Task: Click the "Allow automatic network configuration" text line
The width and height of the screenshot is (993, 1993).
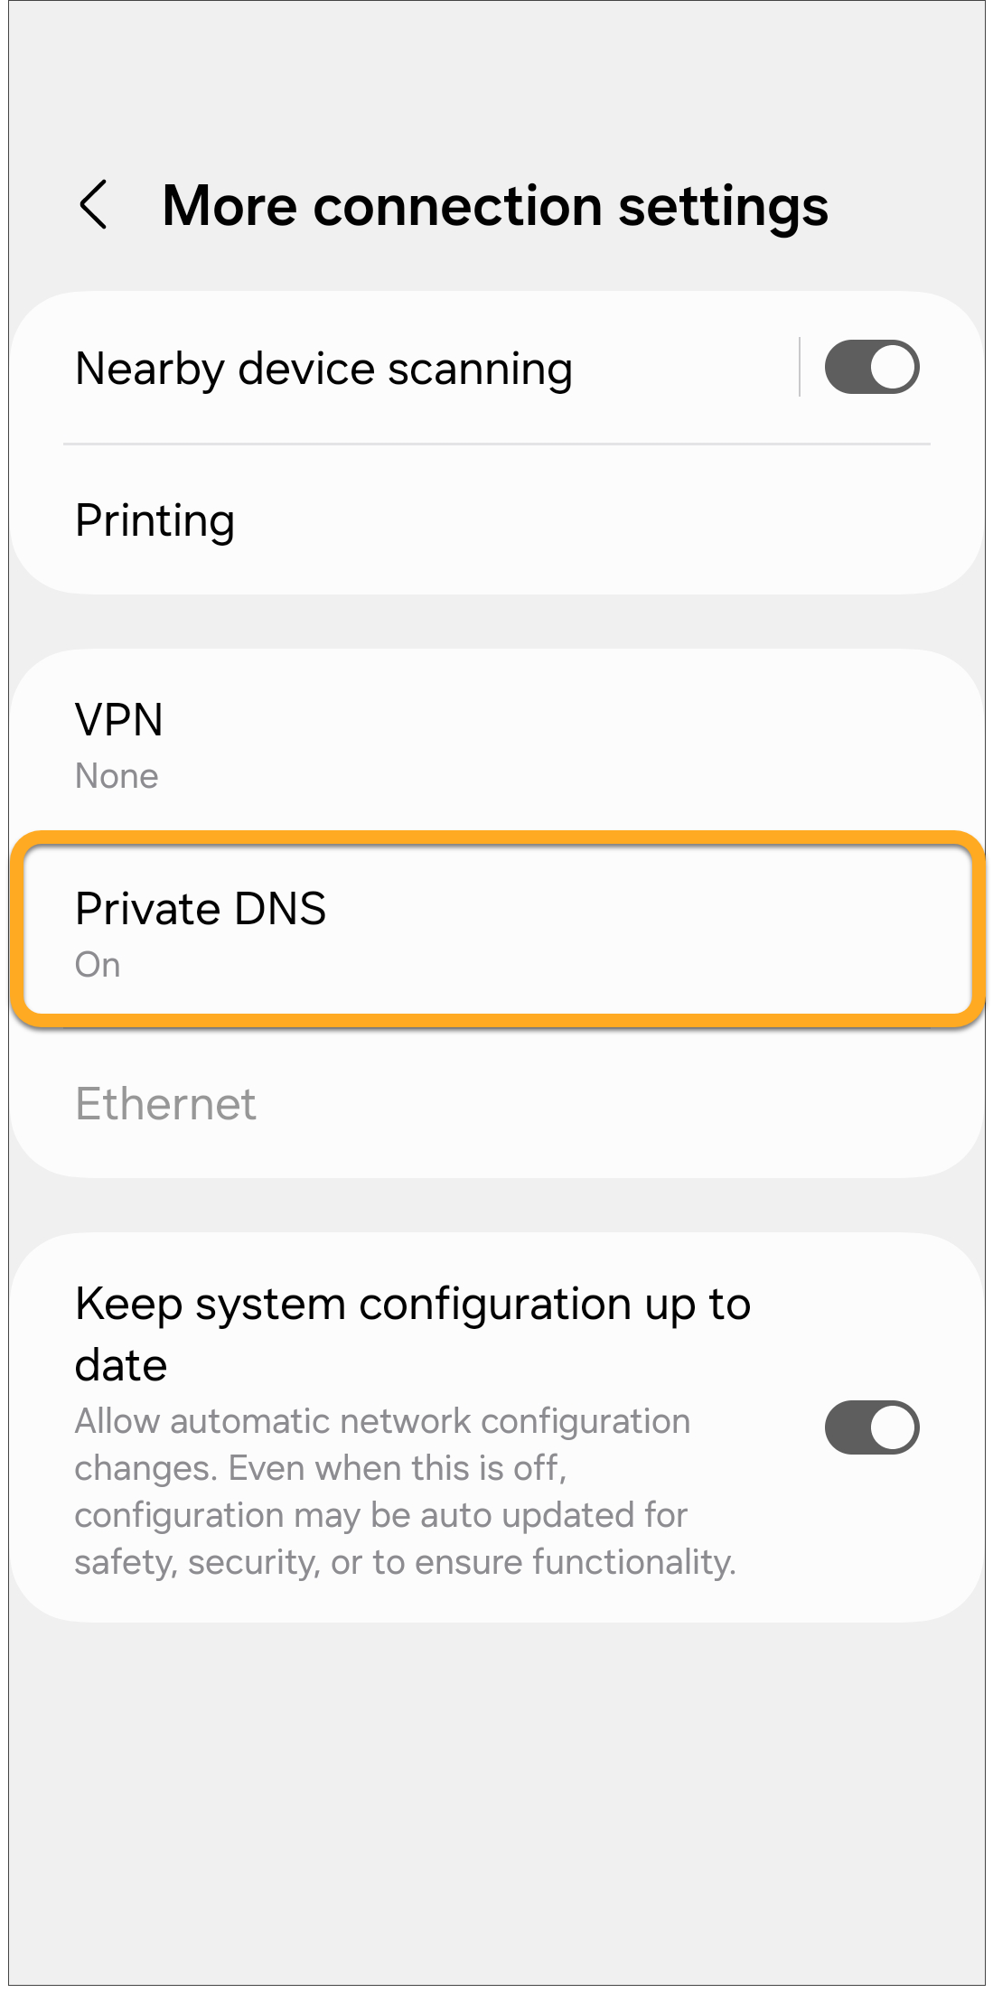Action: [381, 1422]
